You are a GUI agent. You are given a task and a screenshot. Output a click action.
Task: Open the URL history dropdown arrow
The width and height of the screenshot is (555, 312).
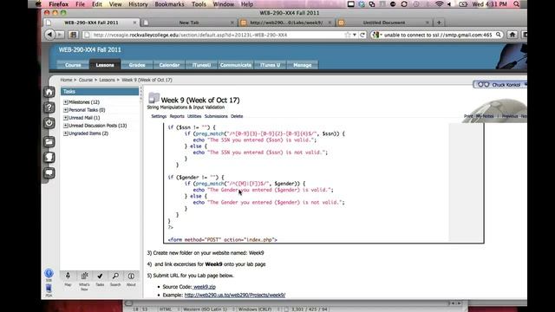[355, 35]
